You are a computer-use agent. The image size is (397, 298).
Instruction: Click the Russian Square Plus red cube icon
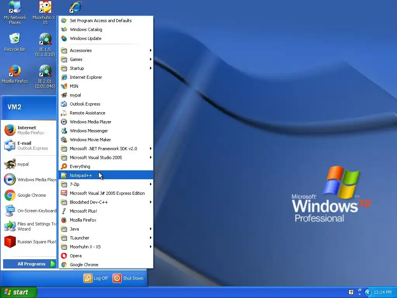click(x=10, y=242)
